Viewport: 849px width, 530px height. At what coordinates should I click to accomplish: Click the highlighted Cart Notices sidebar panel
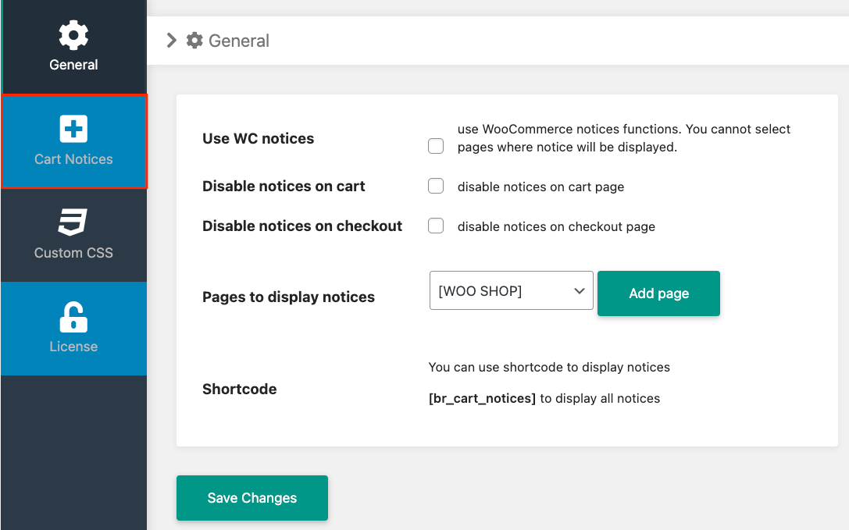tap(73, 143)
